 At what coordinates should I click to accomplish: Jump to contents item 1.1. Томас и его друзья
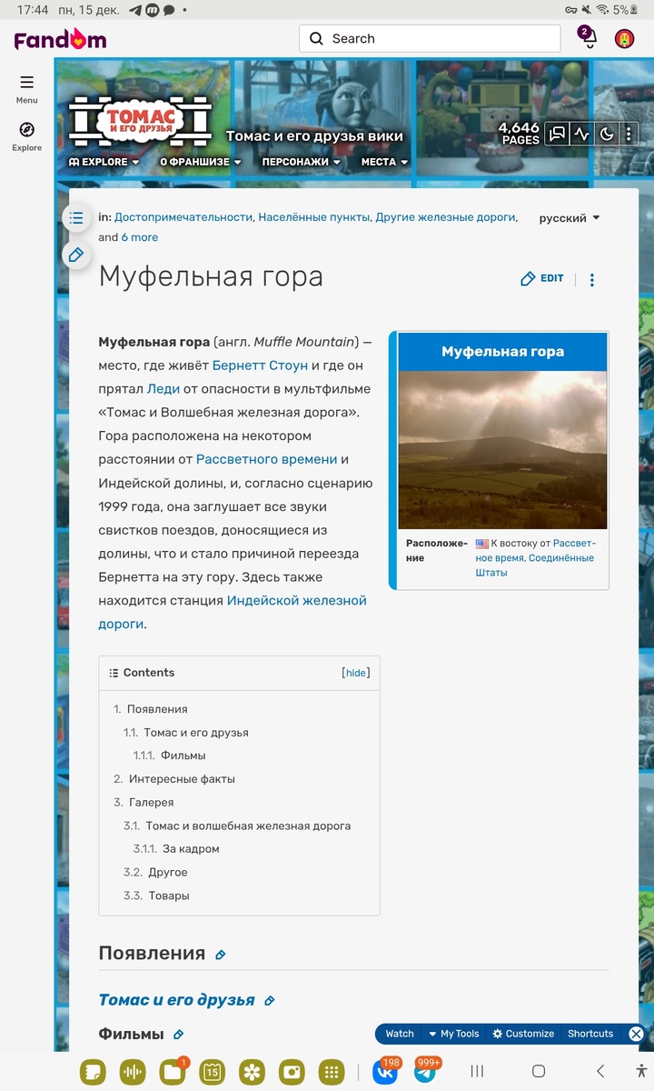point(186,733)
